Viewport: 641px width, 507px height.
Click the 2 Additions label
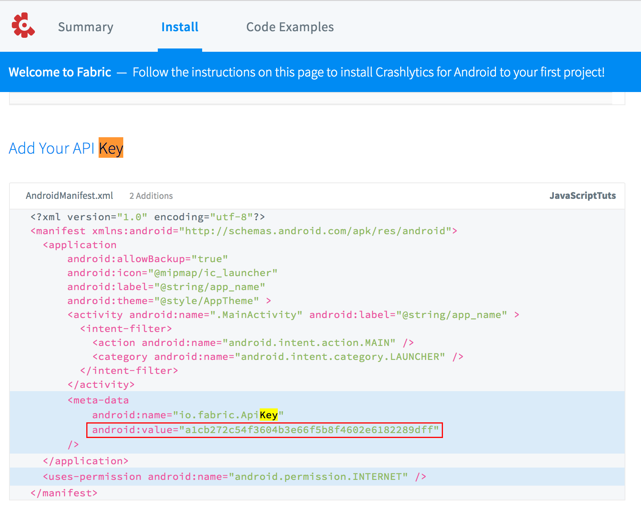151,196
